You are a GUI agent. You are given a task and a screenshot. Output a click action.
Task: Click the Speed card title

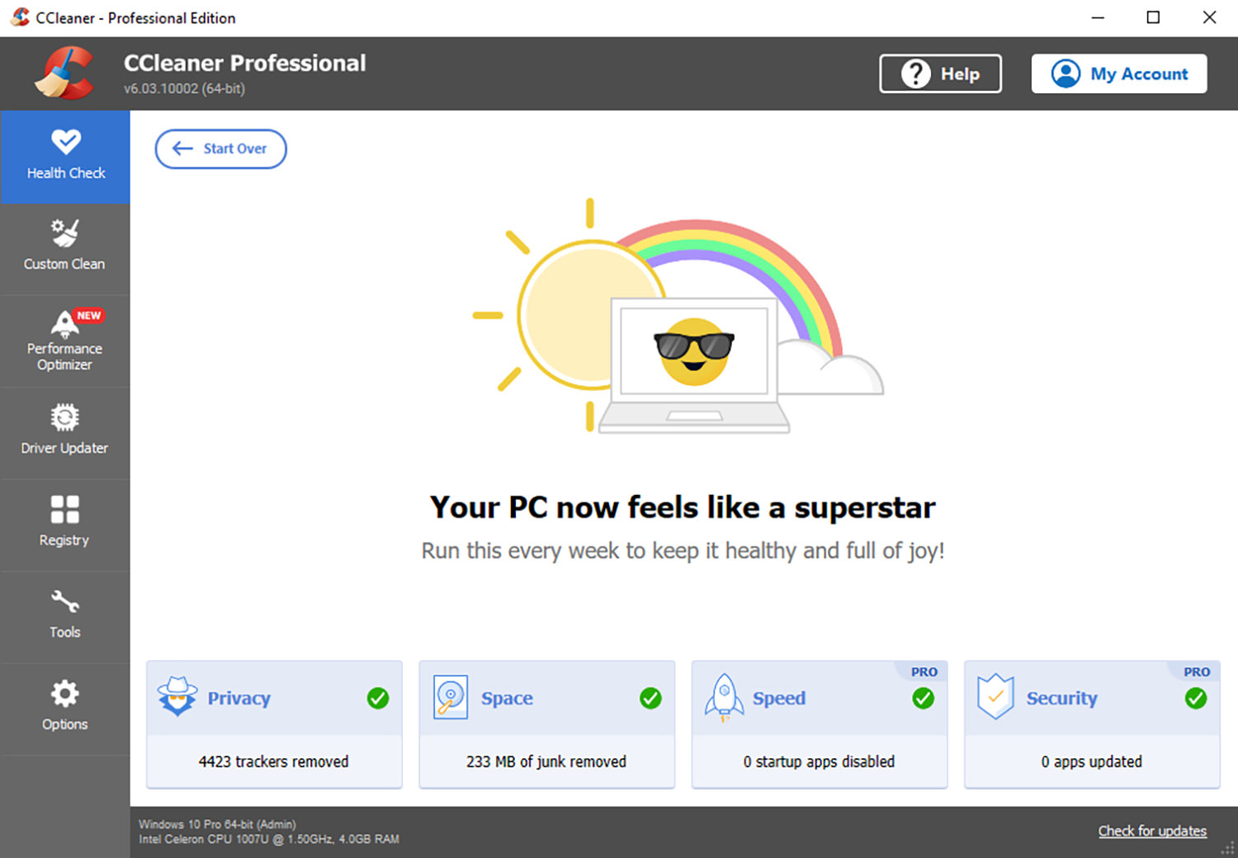[x=778, y=698]
